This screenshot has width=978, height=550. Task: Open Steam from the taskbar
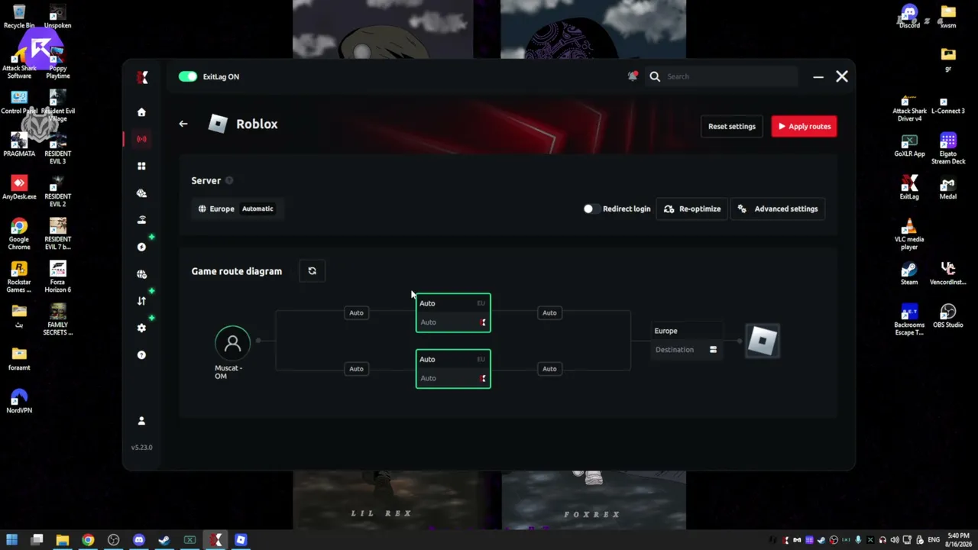(164, 540)
